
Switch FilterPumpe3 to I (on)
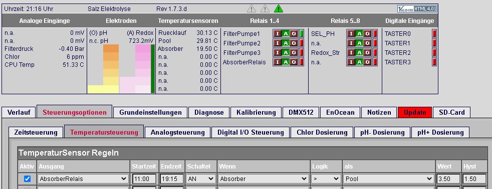pos(278,52)
